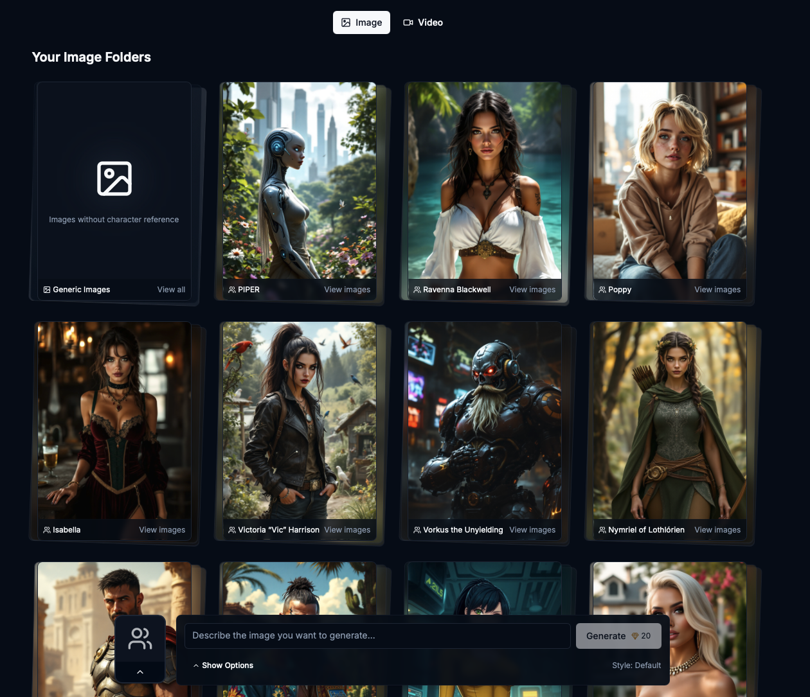Expand the chevron under the character selector

[140, 672]
